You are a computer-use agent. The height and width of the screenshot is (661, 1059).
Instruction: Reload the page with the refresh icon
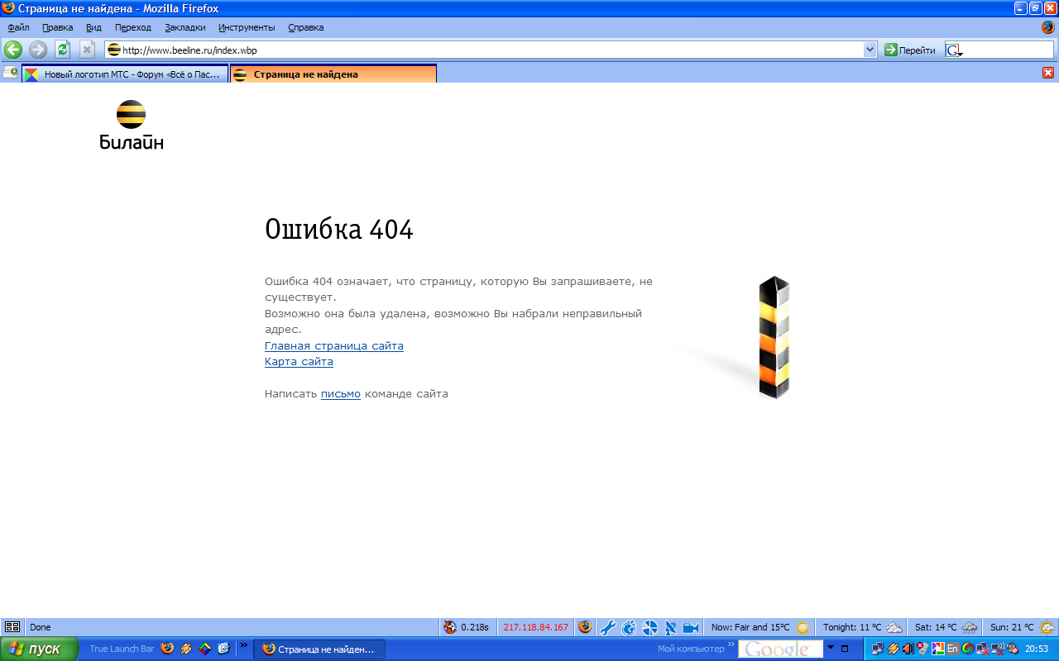63,50
